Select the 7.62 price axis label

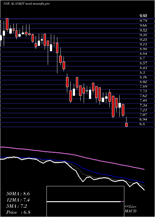(143, 96)
